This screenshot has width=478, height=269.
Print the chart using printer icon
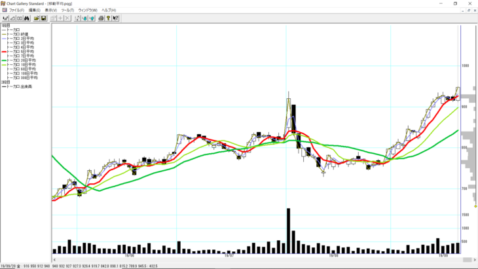pos(101,18)
